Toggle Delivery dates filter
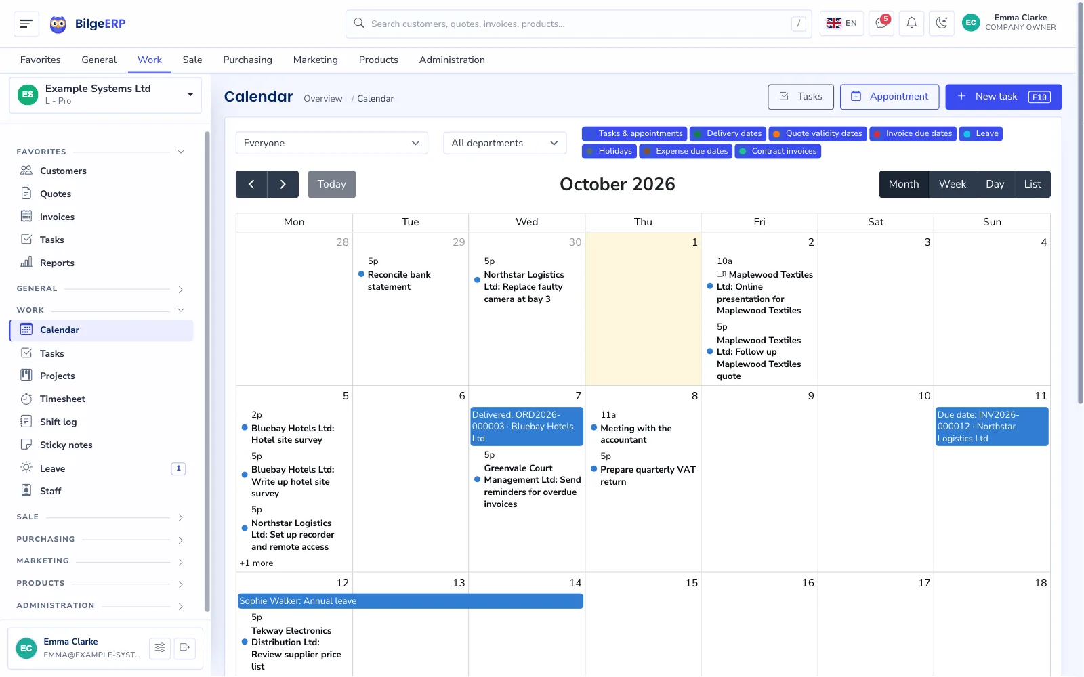The width and height of the screenshot is (1084, 677). [x=728, y=133]
